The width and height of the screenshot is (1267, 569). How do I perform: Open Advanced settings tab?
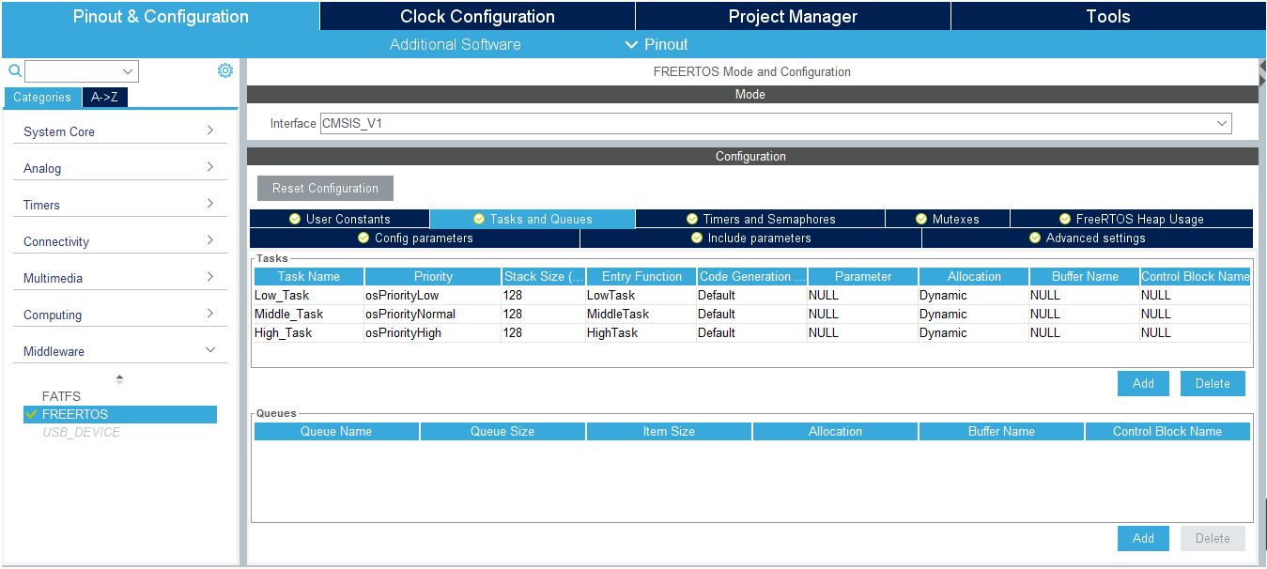click(1088, 238)
